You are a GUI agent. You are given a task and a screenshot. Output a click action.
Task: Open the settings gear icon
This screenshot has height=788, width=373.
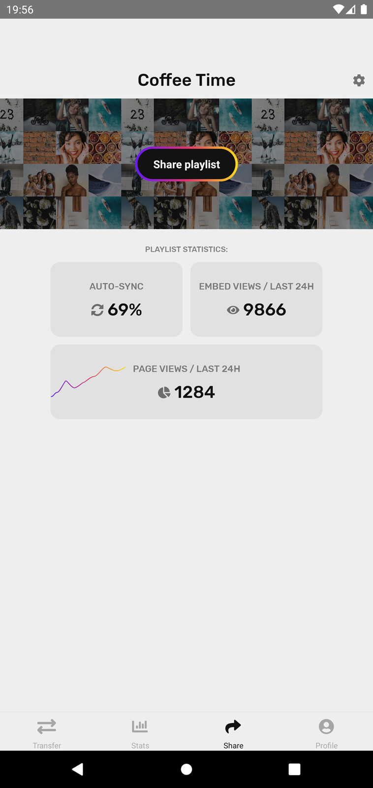[359, 80]
